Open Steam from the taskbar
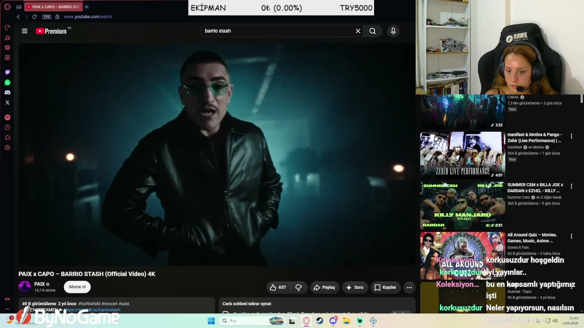 click(x=320, y=321)
